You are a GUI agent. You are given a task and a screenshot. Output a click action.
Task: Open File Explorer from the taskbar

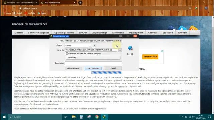[x=74, y=117]
